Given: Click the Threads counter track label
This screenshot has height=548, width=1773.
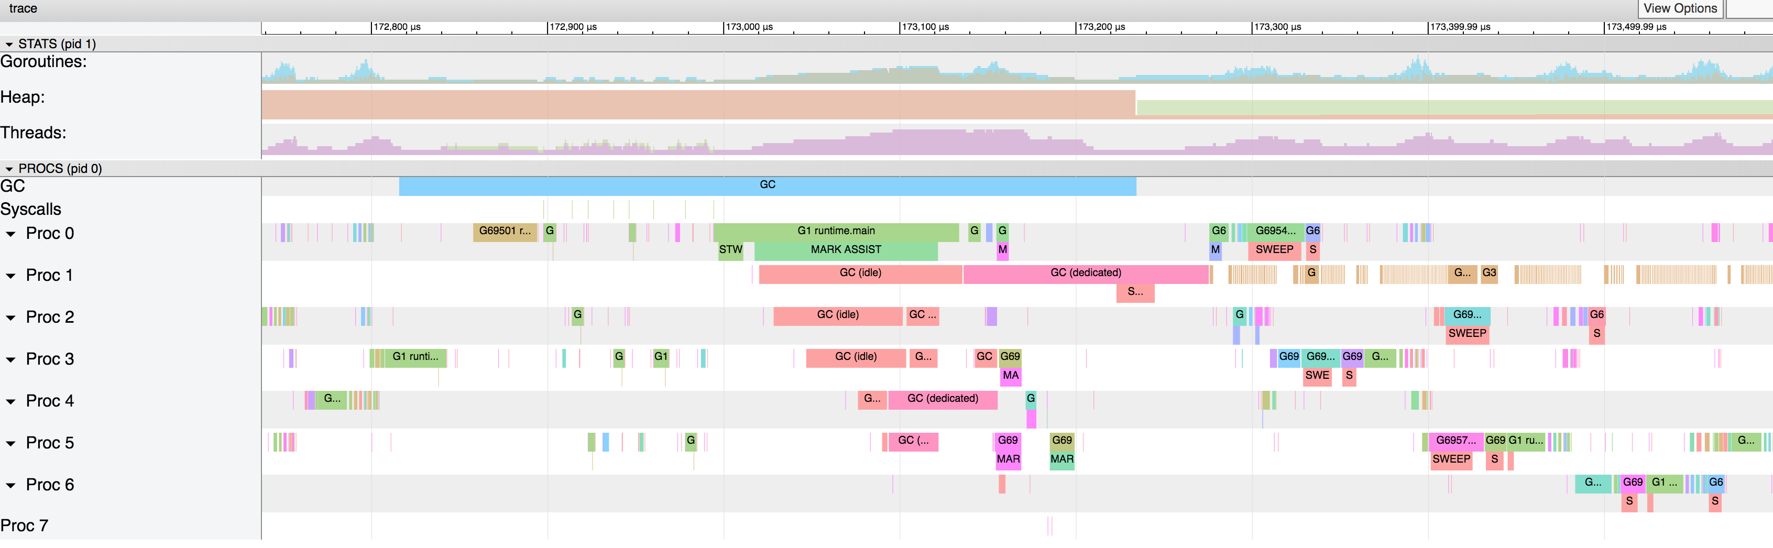Looking at the screenshot, I should click(33, 133).
